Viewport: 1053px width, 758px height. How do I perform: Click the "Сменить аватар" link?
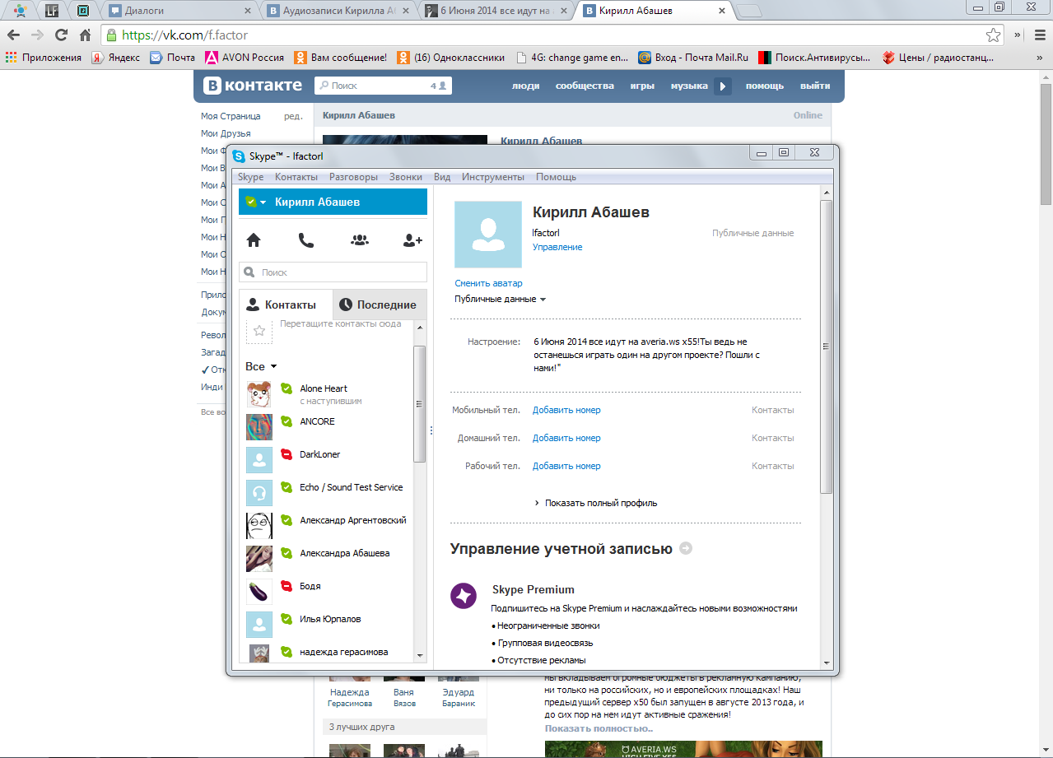(x=488, y=283)
